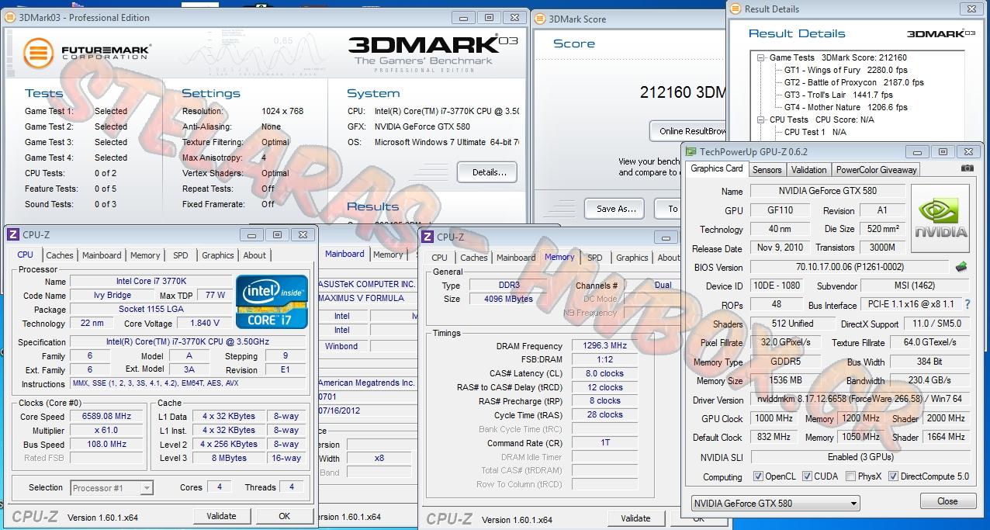Click the 3DMark03 logo in the main window
Viewport: 990px width, 530px height.
(x=433, y=53)
